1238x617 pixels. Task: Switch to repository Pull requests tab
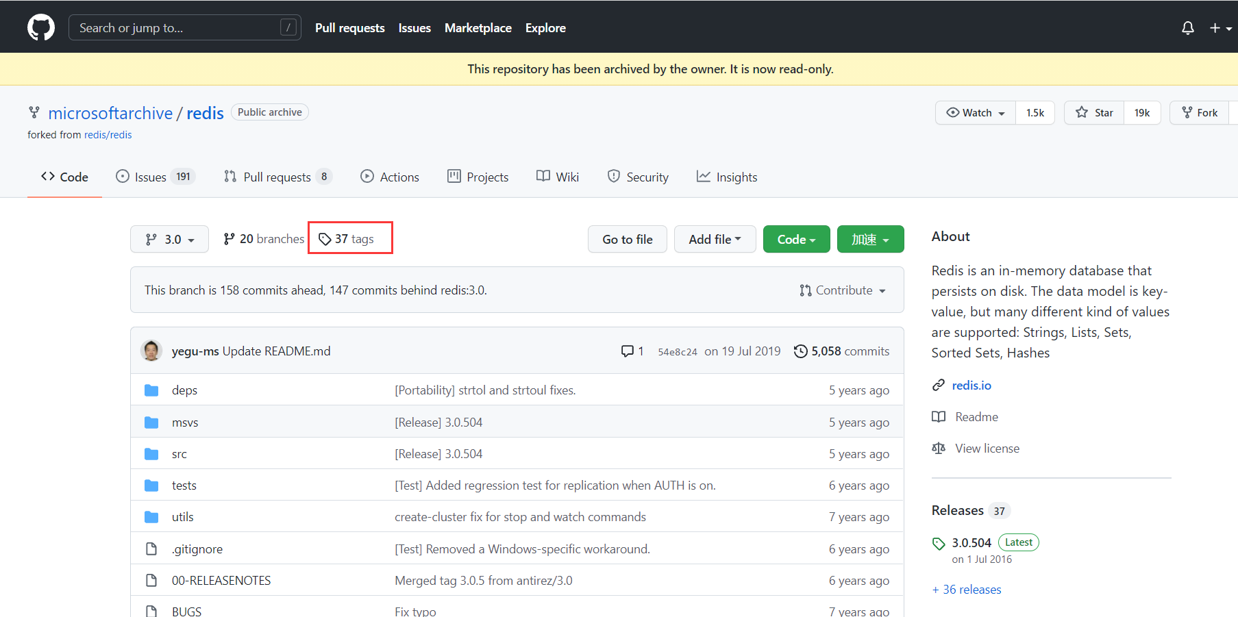(x=278, y=177)
